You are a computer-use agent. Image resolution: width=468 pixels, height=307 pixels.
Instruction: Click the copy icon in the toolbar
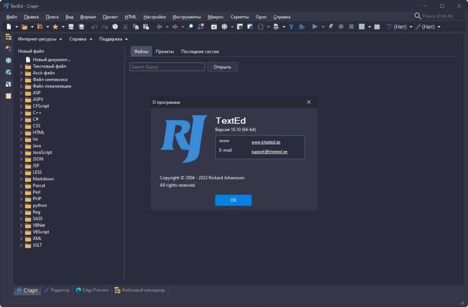pos(136,27)
